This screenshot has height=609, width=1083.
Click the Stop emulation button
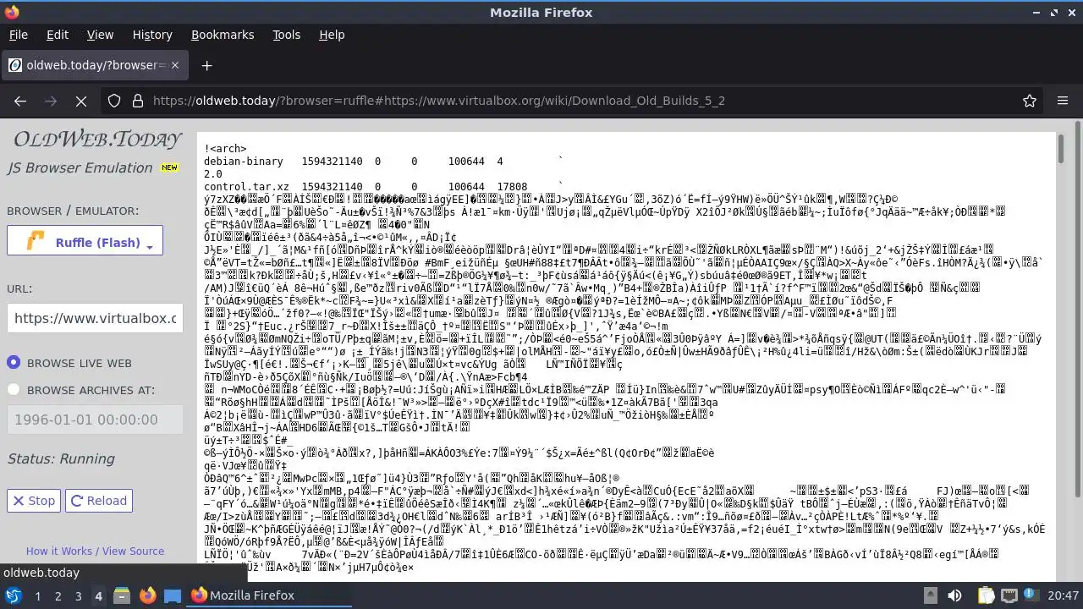tap(34, 501)
